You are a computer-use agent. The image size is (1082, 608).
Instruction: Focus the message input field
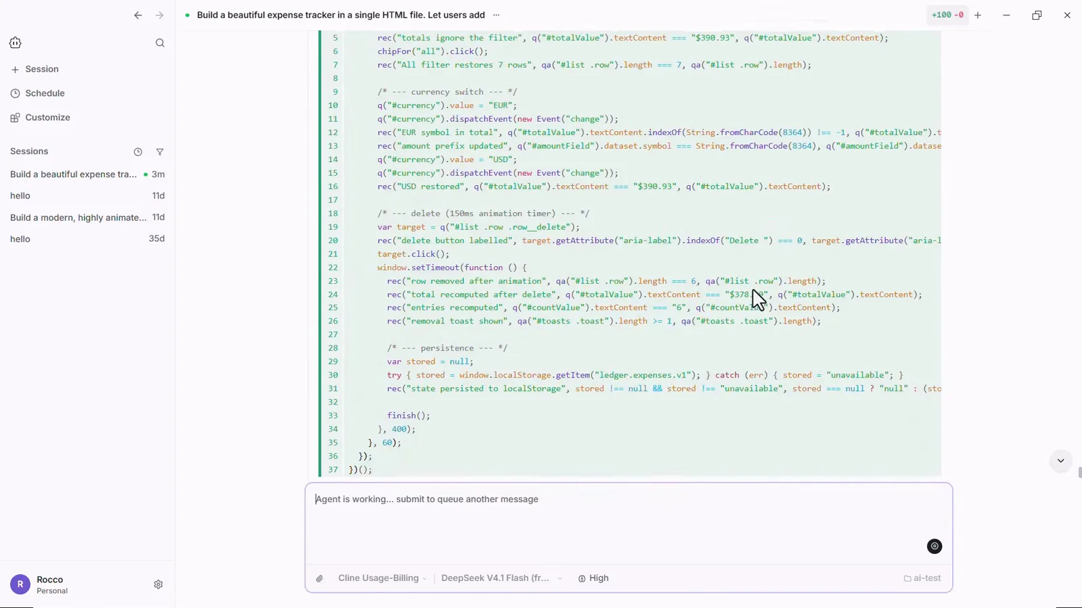click(629, 524)
